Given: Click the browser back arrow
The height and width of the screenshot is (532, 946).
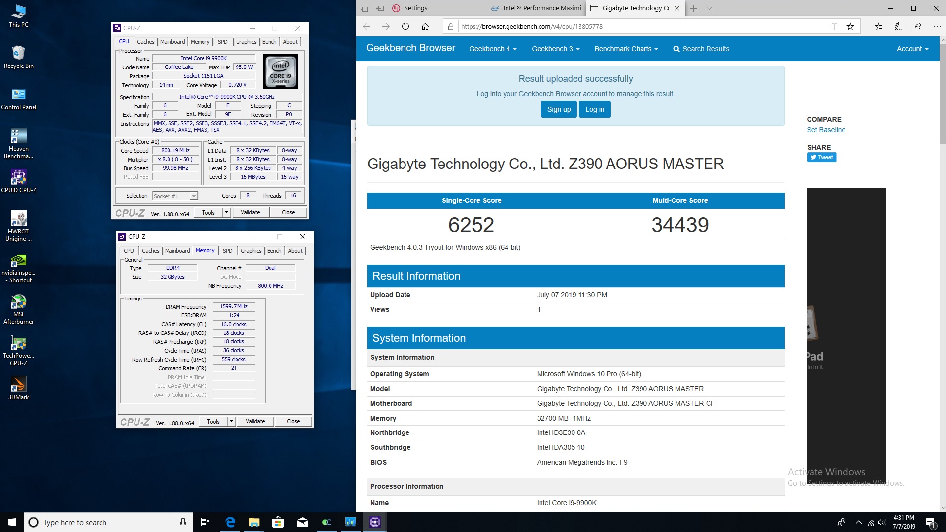Looking at the screenshot, I should click(367, 27).
